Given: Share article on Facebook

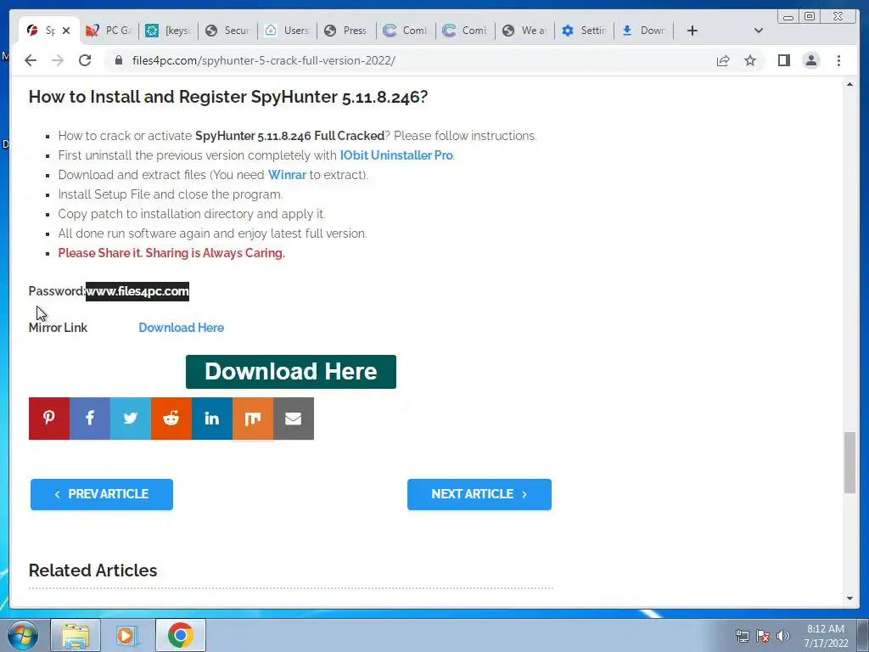Looking at the screenshot, I should [x=90, y=418].
